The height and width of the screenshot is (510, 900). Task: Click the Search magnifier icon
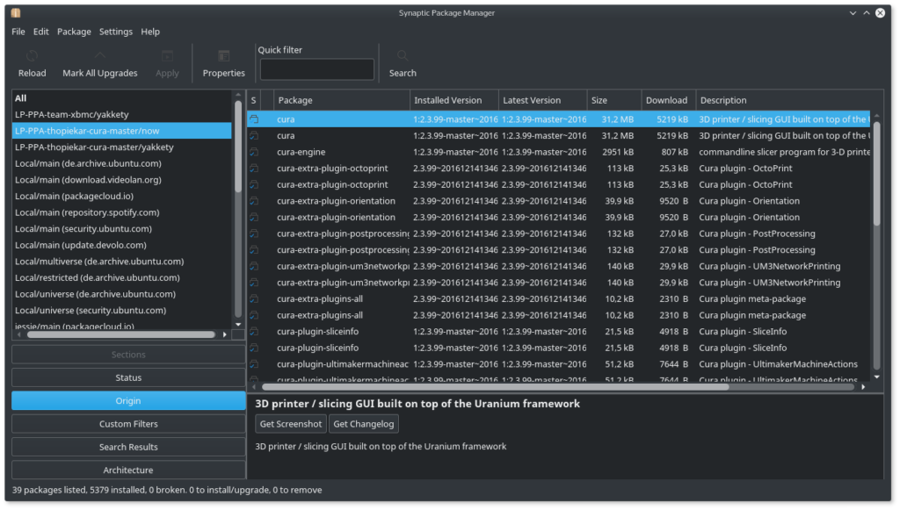[403, 56]
